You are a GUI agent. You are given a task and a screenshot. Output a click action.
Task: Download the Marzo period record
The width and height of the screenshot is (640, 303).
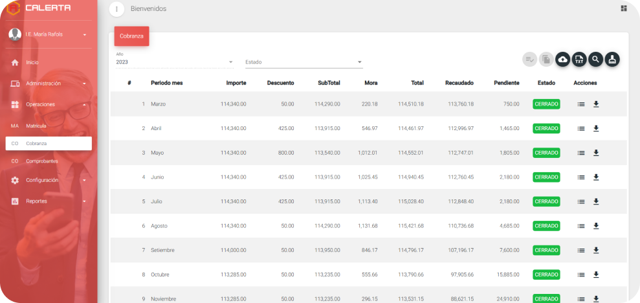tap(596, 104)
